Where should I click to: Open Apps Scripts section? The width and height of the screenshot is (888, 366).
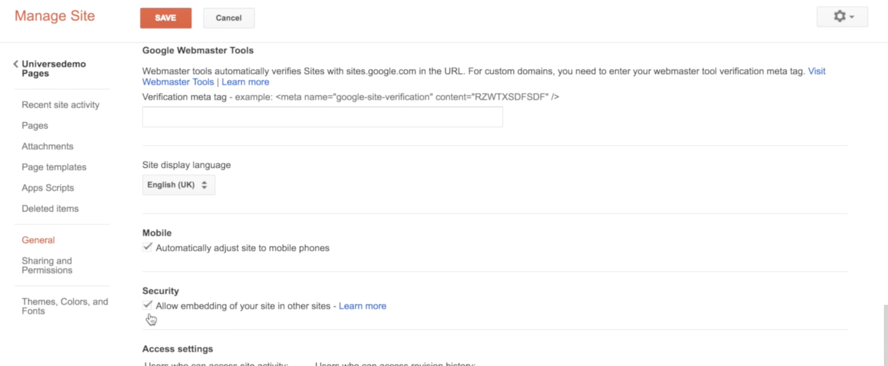click(x=48, y=188)
